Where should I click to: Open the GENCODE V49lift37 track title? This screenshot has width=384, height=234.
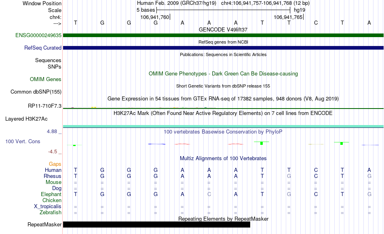223,29
